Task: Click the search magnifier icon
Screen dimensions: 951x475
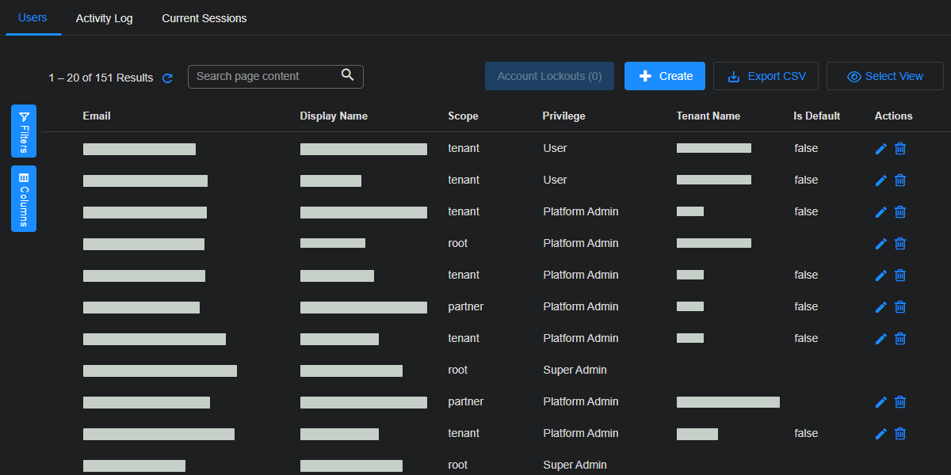Action: click(347, 75)
